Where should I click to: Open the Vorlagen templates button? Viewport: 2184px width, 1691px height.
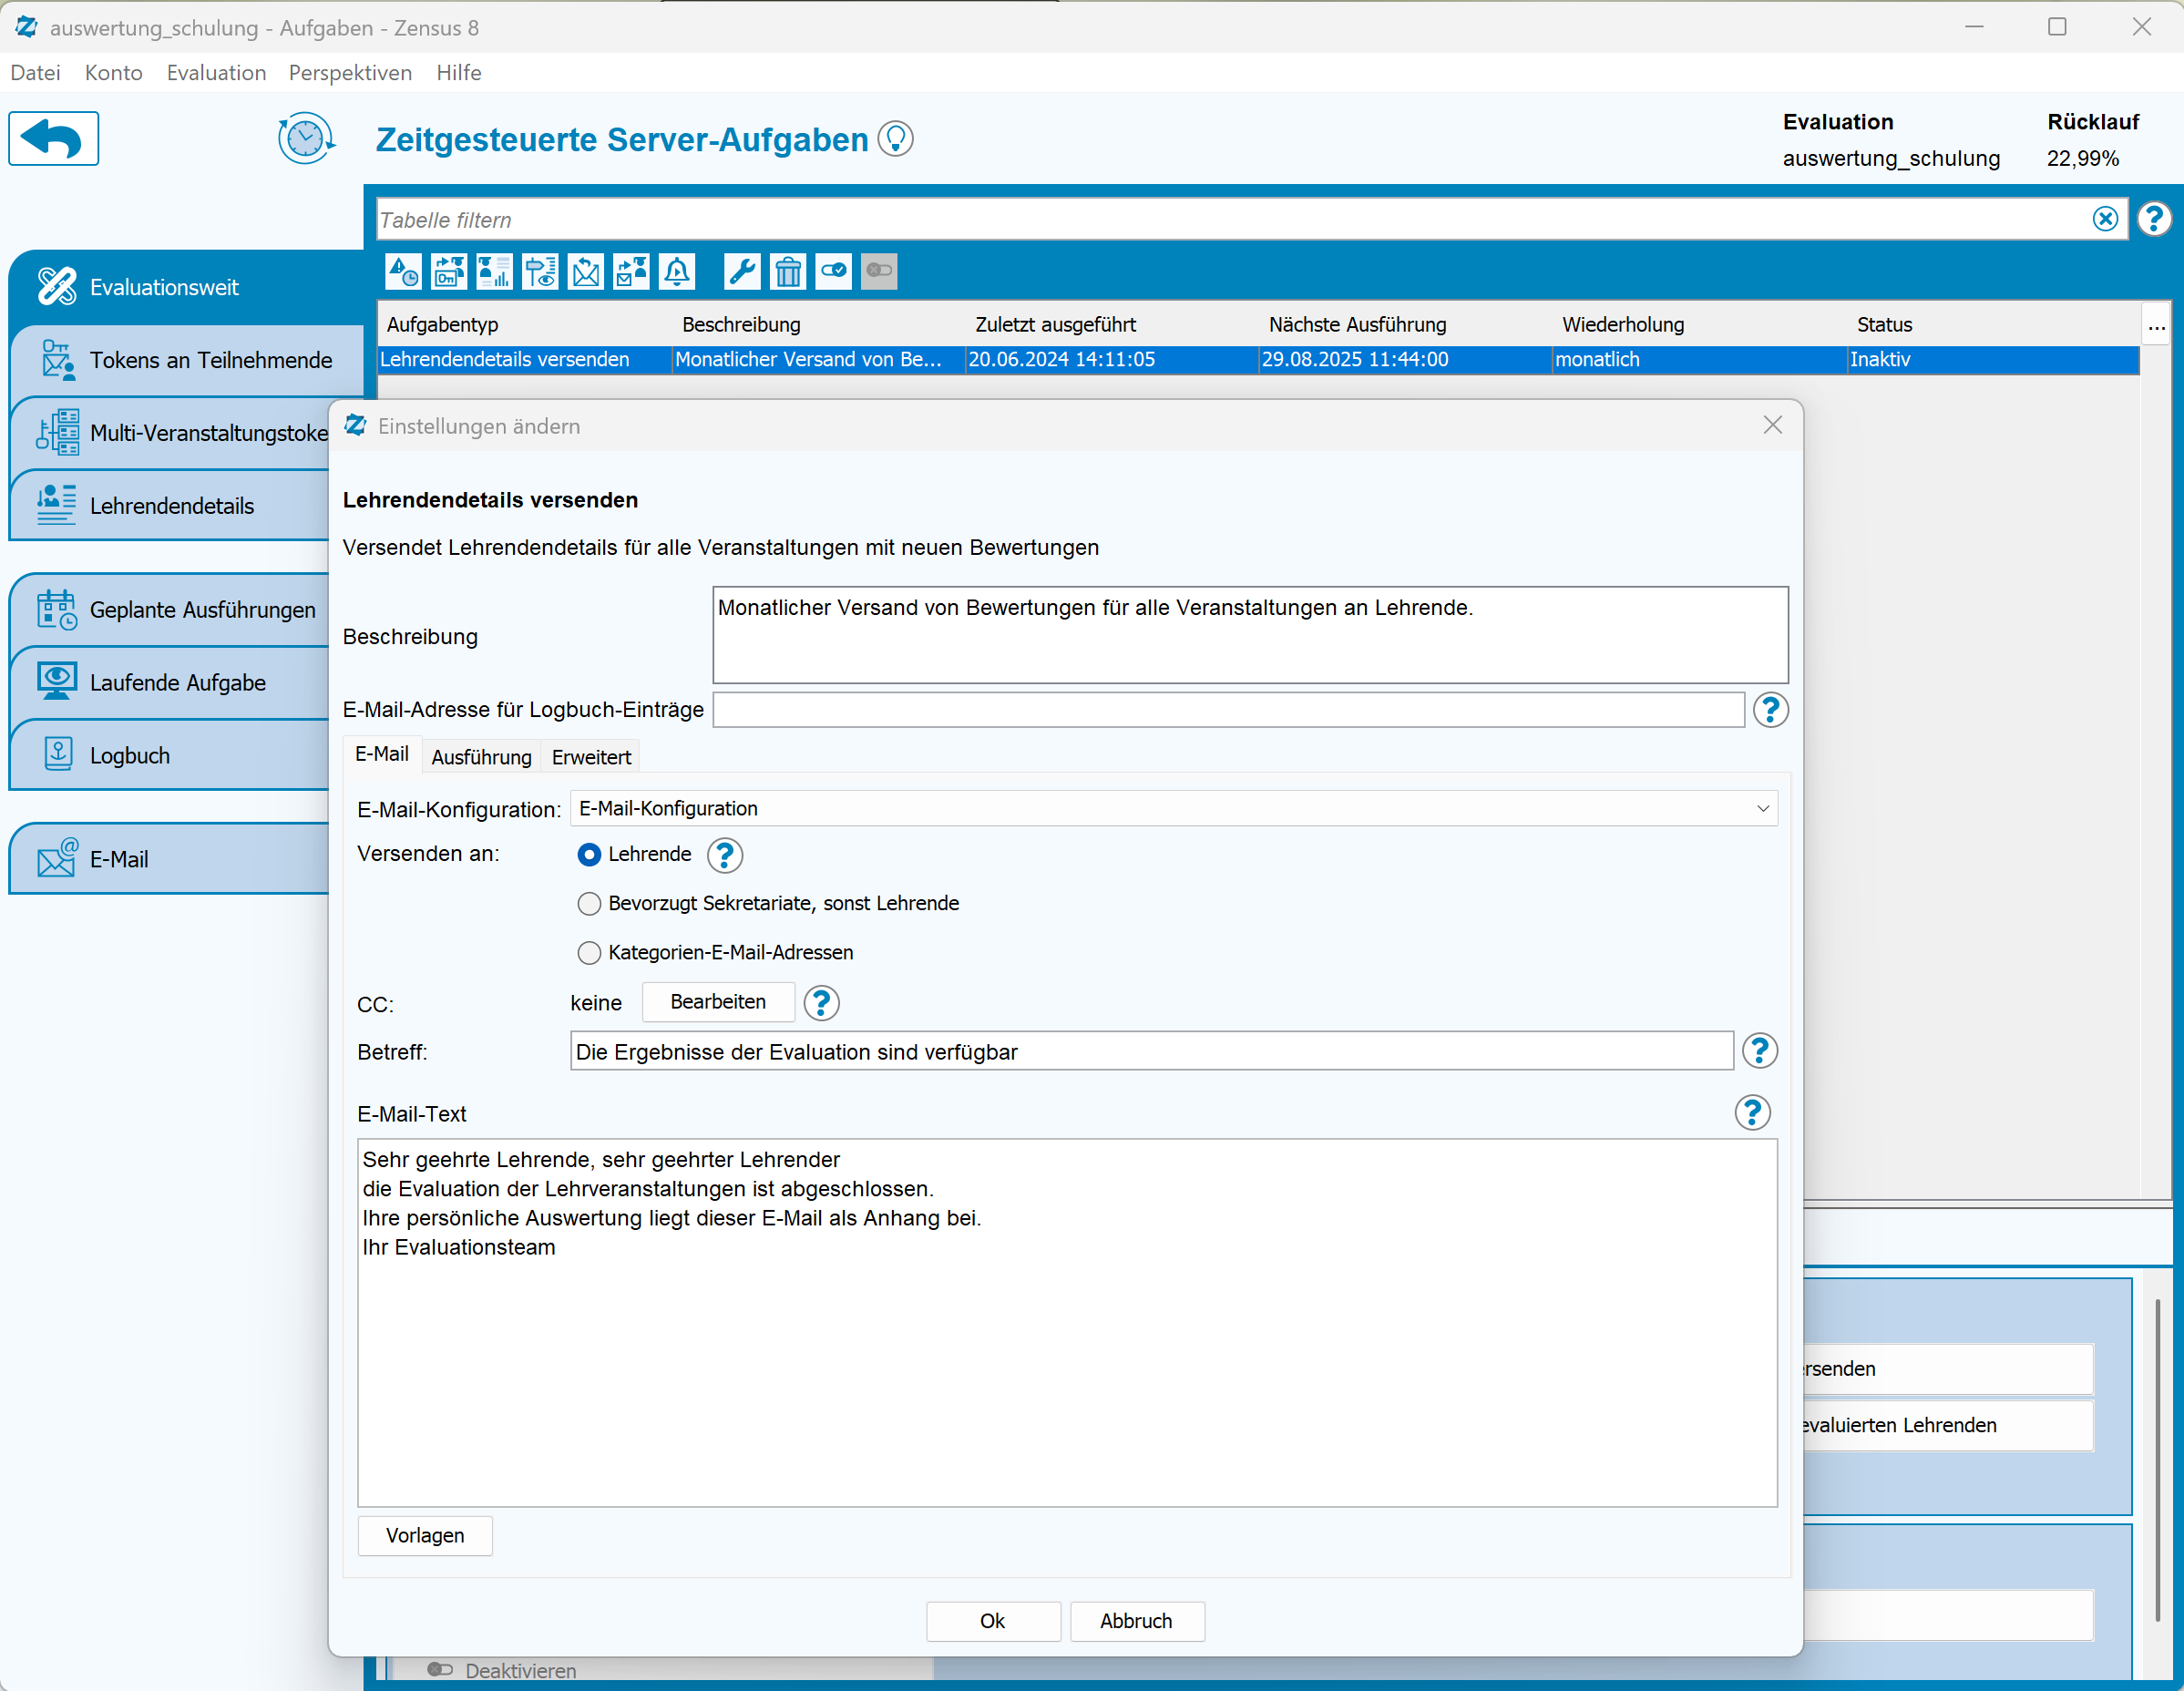(424, 1535)
